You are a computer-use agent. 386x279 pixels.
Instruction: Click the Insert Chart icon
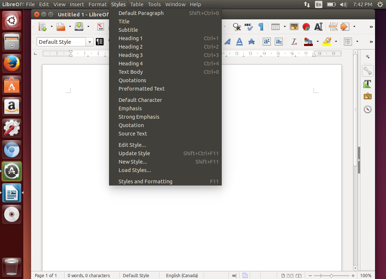[306, 27]
